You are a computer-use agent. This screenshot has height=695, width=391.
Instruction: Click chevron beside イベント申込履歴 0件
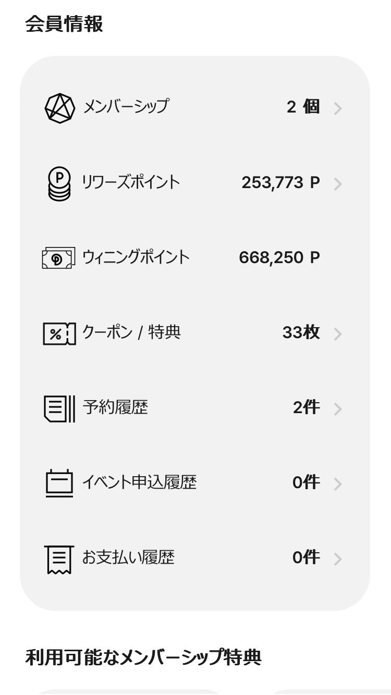[338, 484]
